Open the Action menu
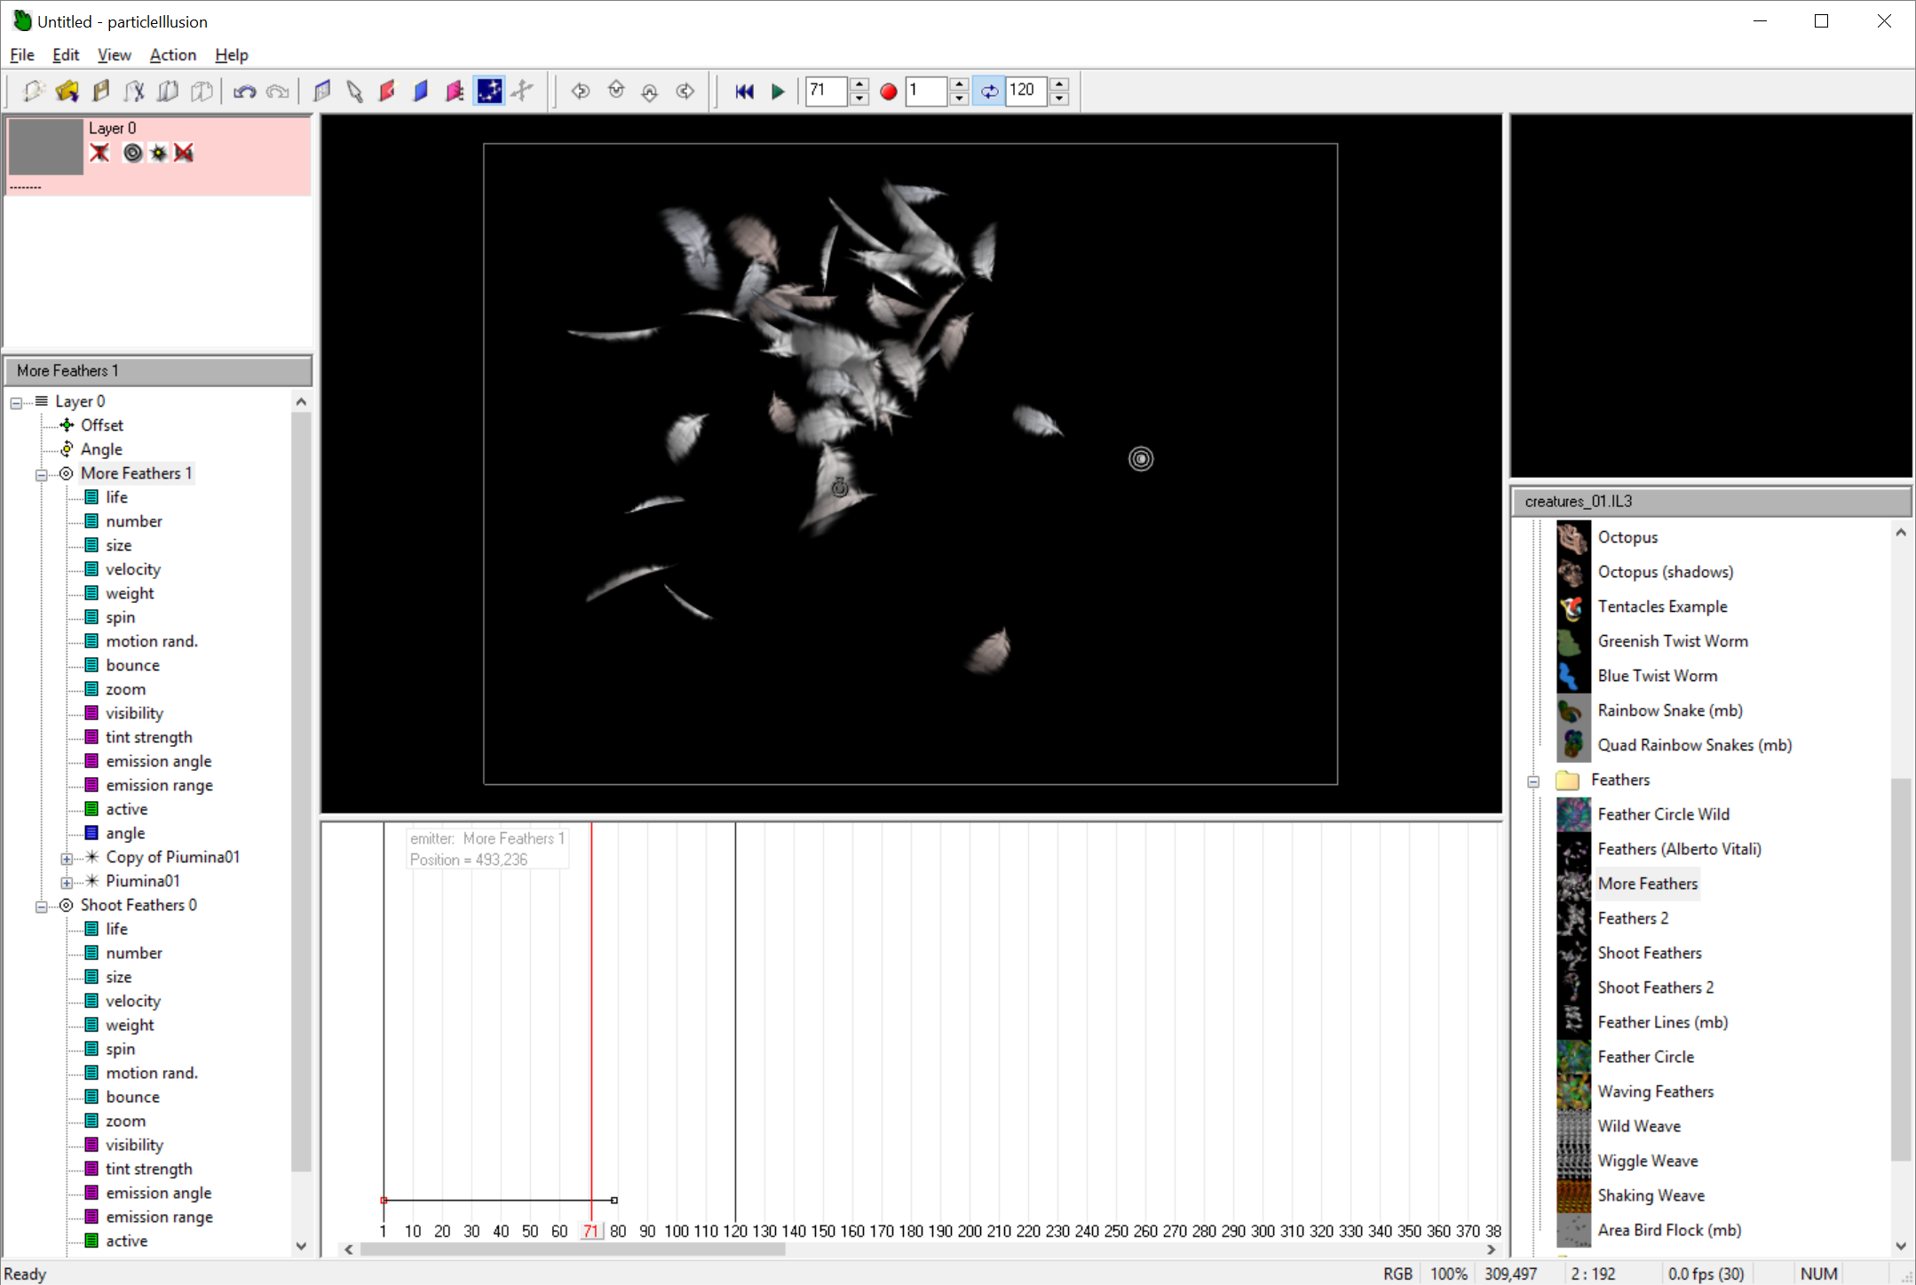The width and height of the screenshot is (1916, 1285). point(172,55)
